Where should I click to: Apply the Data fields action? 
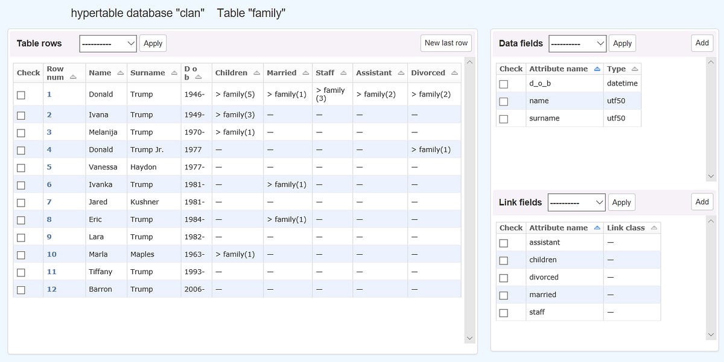pyautogui.click(x=622, y=43)
